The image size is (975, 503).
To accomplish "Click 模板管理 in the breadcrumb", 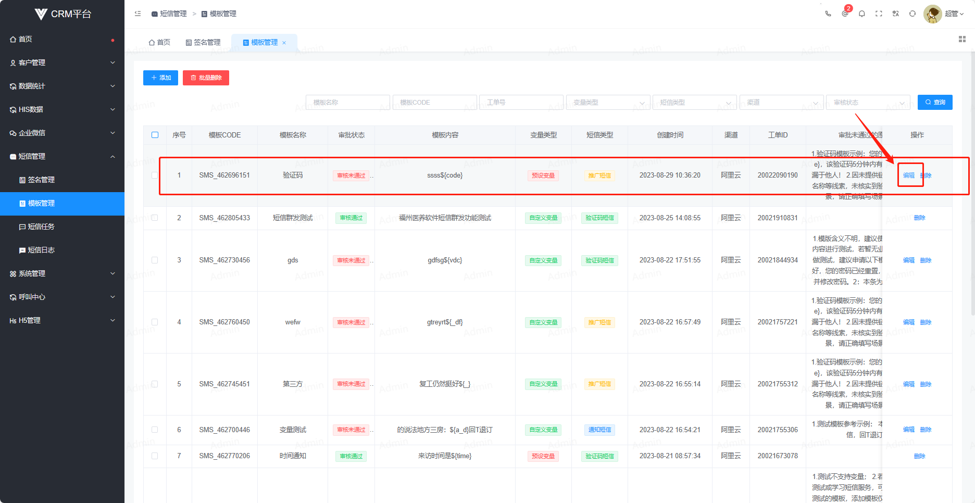I will pos(223,14).
